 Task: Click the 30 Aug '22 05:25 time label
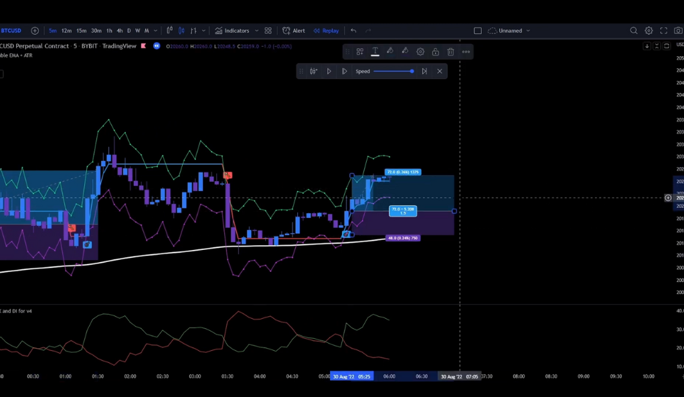(352, 376)
